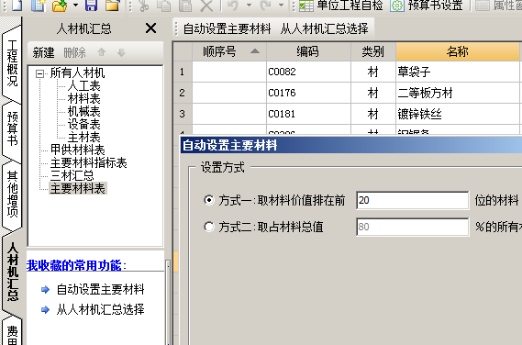Select 材料表 in the tree
This screenshot has width=522, height=345.
pyautogui.click(x=83, y=98)
